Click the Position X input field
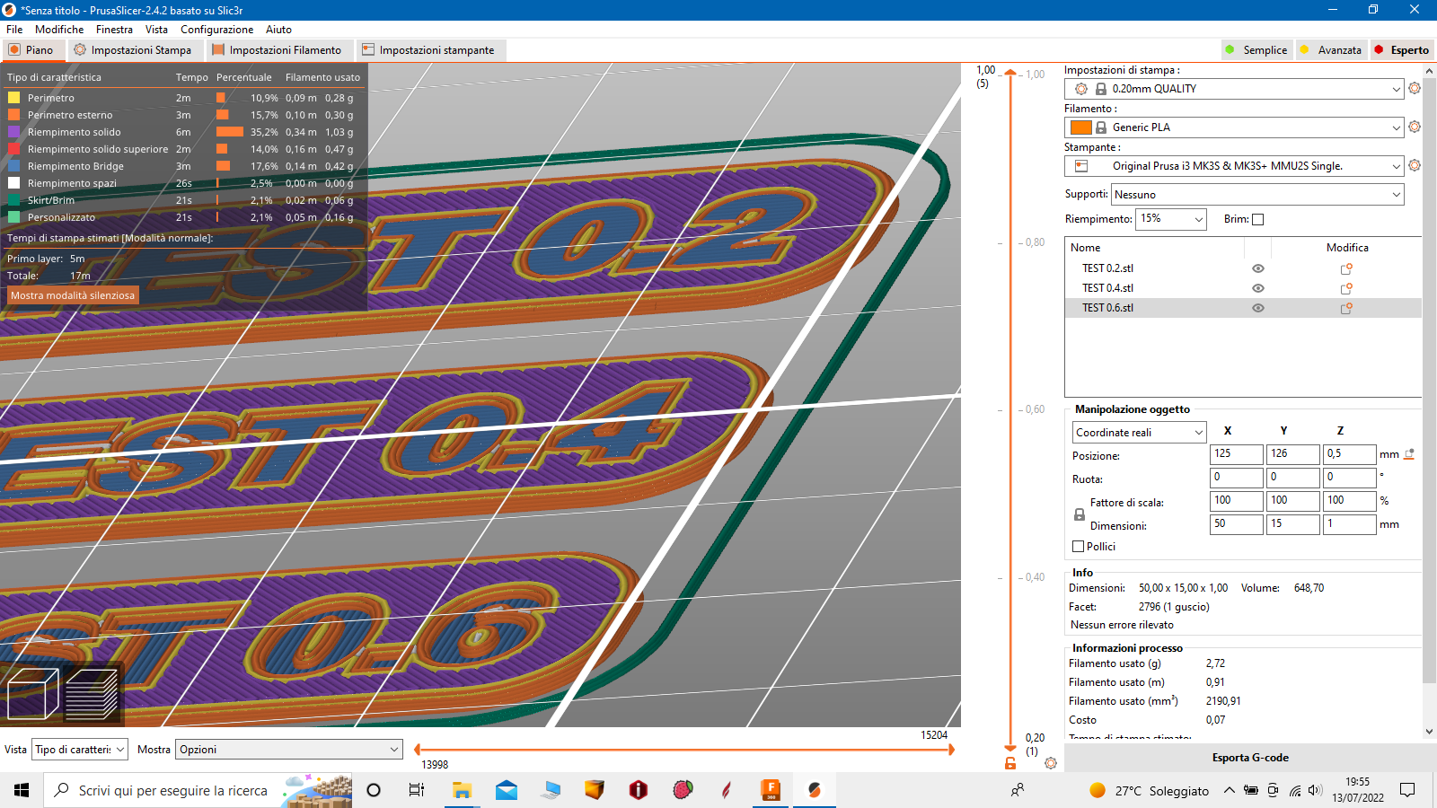 click(1237, 454)
